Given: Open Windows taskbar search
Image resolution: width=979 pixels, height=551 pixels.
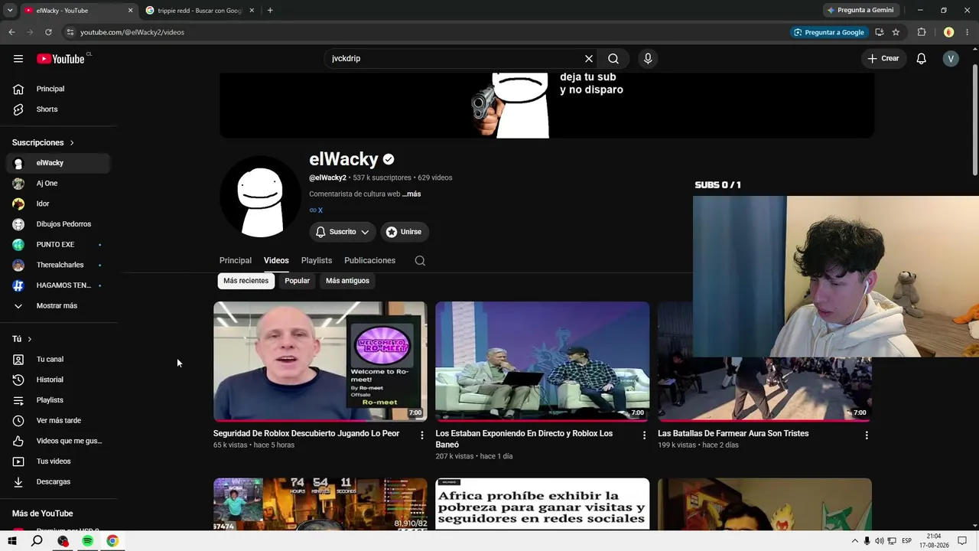Looking at the screenshot, I should point(37,541).
